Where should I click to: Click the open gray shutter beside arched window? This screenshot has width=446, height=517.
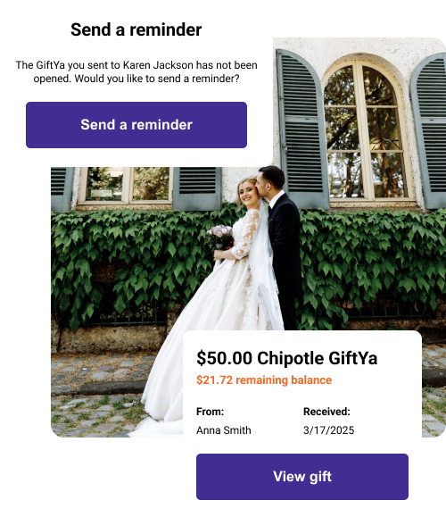pos(301,127)
